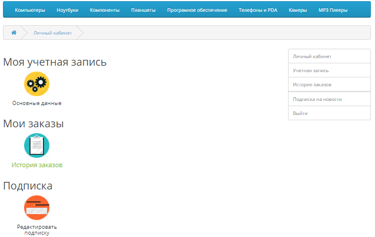
Task: Open the Ноутбуки menu
Action: [x=68, y=10]
